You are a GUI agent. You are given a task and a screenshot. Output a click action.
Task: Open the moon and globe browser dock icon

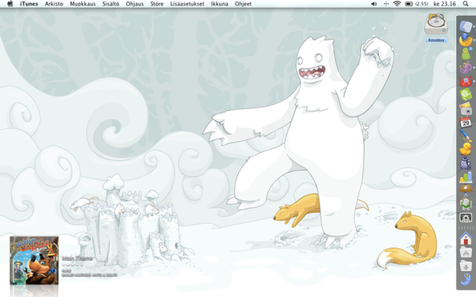(x=466, y=40)
